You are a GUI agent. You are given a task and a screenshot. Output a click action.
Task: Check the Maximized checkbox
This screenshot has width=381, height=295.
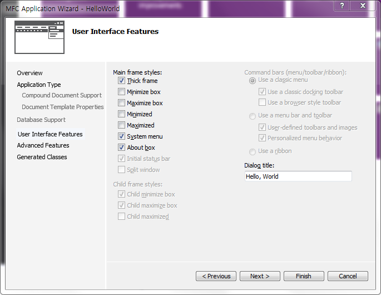pyautogui.click(x=121, y=125)
